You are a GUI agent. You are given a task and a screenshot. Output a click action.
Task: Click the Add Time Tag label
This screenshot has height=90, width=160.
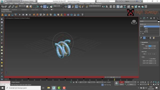pyautogui.click(x=107, y=85)
